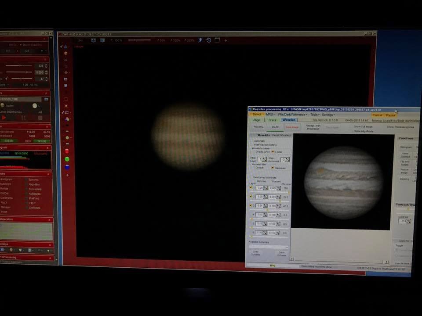Switch to the Stack tab

[273, 120]
